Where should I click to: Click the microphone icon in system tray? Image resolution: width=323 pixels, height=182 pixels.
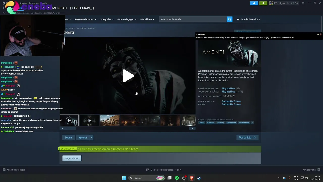tap(289, 178)
